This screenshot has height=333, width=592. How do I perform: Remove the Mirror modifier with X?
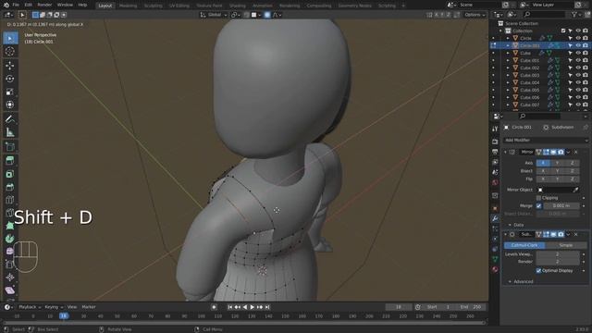(575, 152)
